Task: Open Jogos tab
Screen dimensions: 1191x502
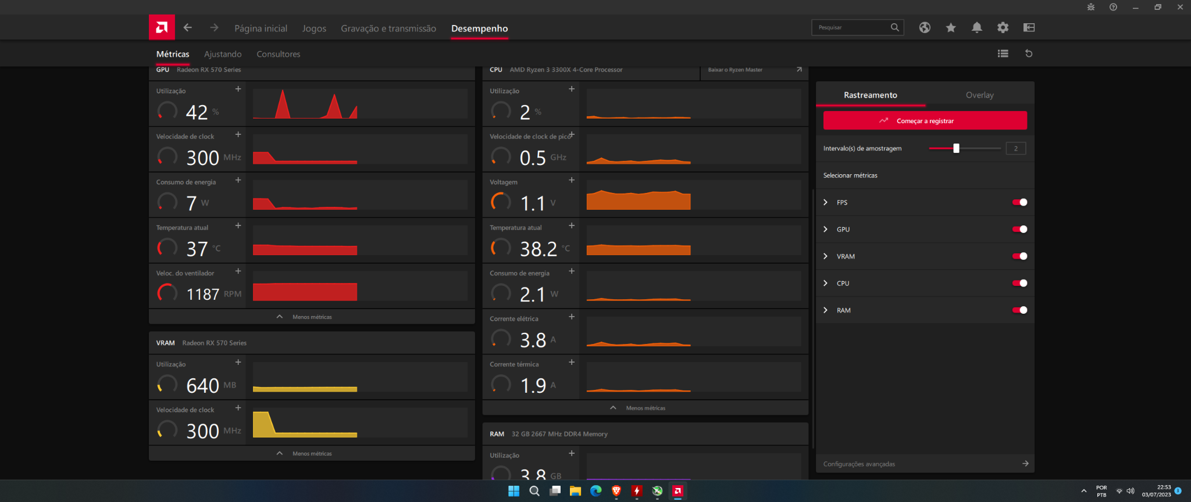Action: (x=314, y=28)
